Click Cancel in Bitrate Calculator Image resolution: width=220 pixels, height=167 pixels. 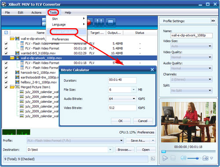click(x=143, y=121)
